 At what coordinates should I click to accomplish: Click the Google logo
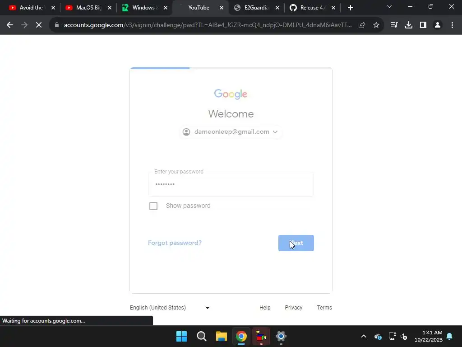pyautogui.click(x=231, y=94)
